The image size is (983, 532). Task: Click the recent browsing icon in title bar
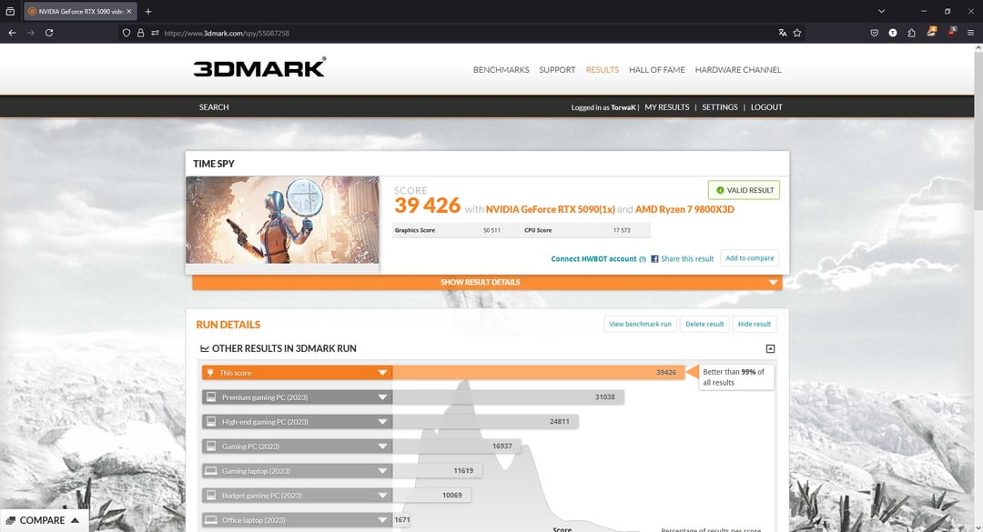tap(10, 11)
